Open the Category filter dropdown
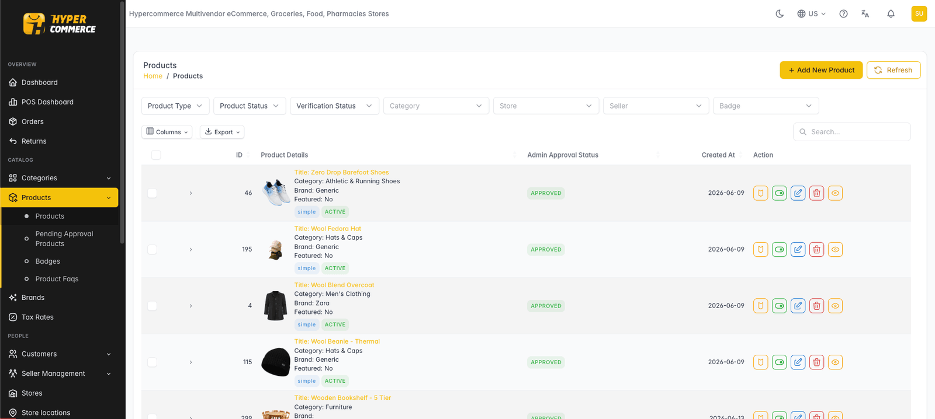Screen dimensions: 935x419 [436, 106]
